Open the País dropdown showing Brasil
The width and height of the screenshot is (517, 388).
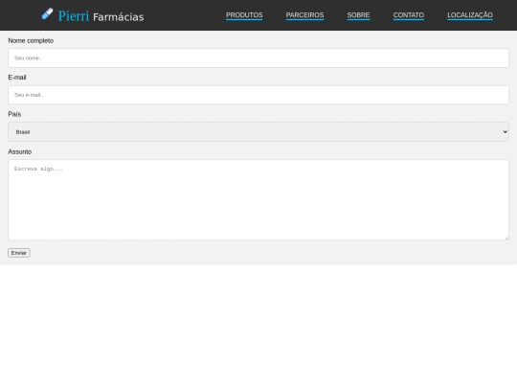tap(258, 132)
